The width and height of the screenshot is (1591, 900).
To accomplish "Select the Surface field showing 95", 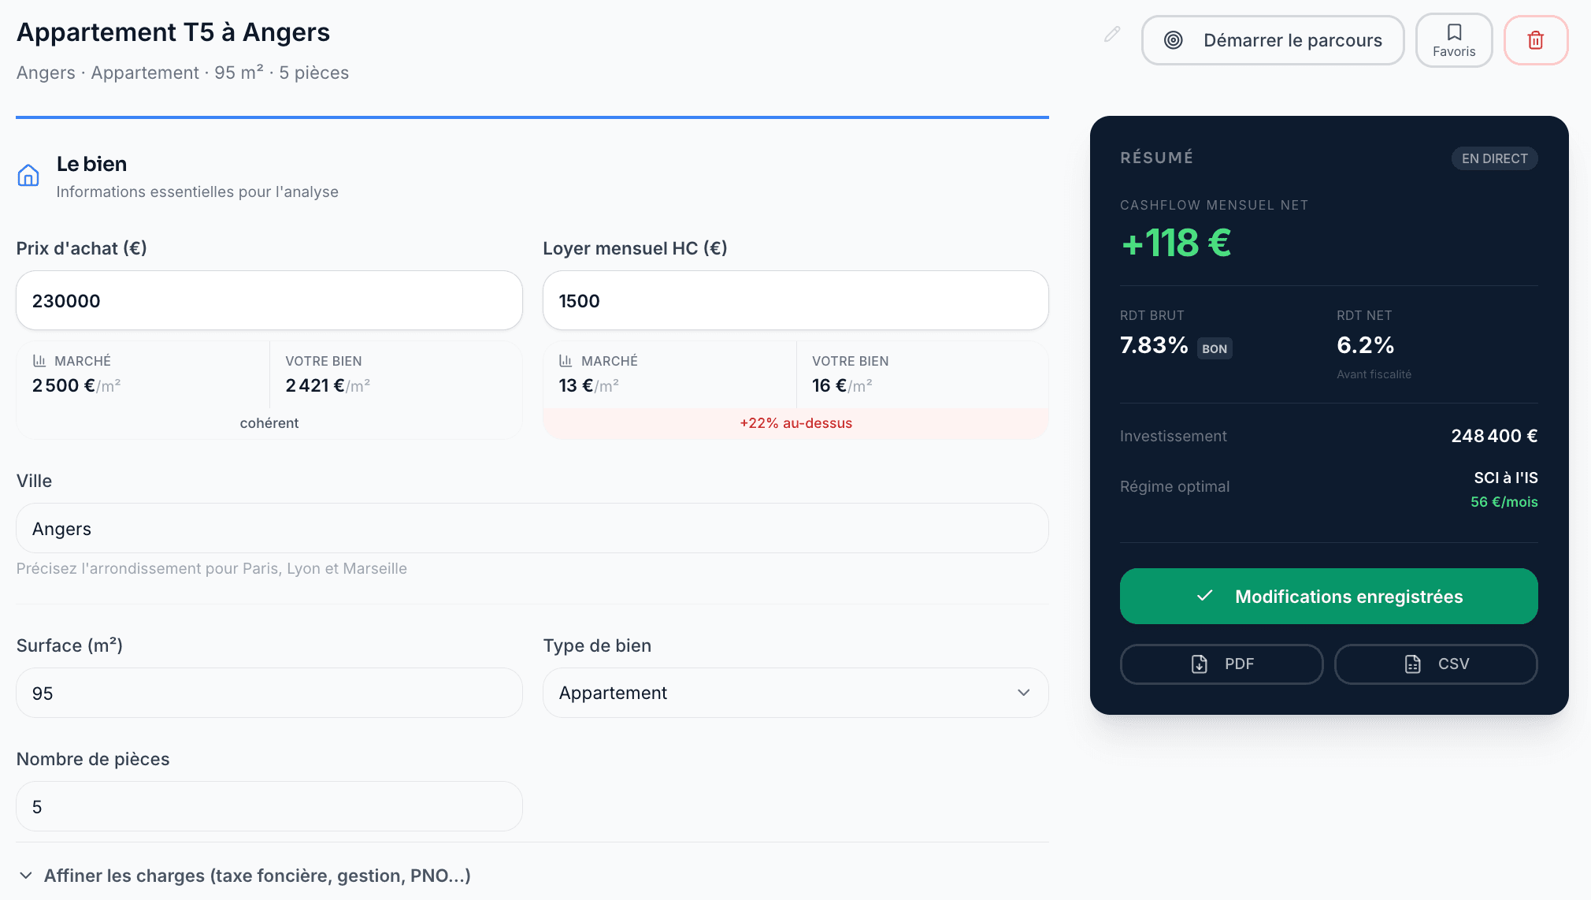I will click(x=269, y=694).
